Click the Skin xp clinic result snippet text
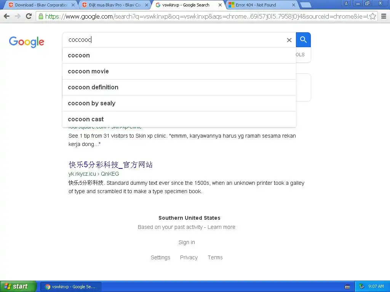The width and height of the screenshot is (390, 292). pos(182,140)
